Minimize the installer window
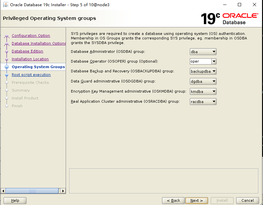The height and width of the screenshot is (205, 263). coord(225,5)
